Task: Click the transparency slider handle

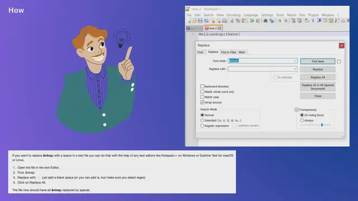Action: [322, 125]
